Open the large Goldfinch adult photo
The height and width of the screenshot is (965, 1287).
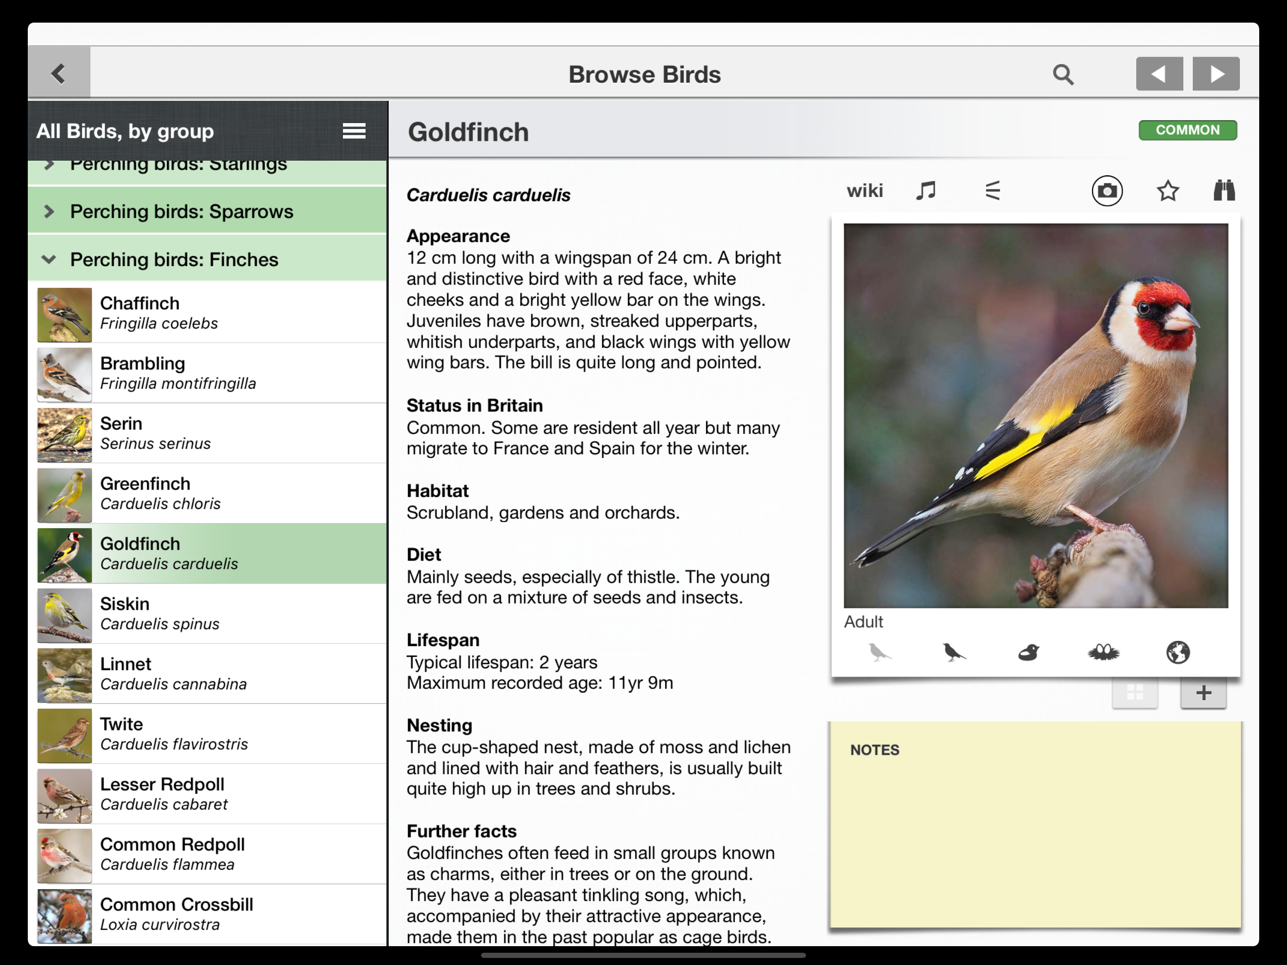[1035, 416]
